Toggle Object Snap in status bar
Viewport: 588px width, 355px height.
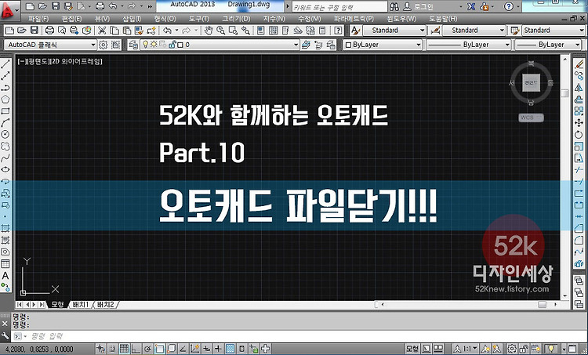[159, 349]
